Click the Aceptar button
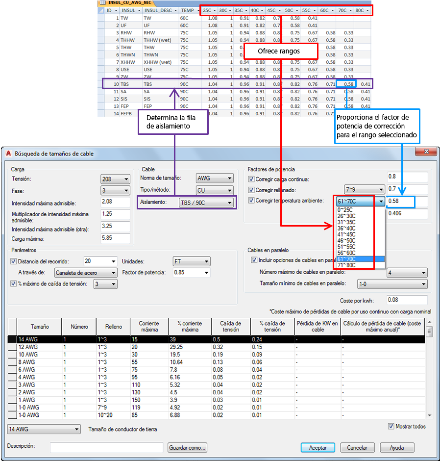This screenshot has width=440, height=461. (x=318, y=447)
